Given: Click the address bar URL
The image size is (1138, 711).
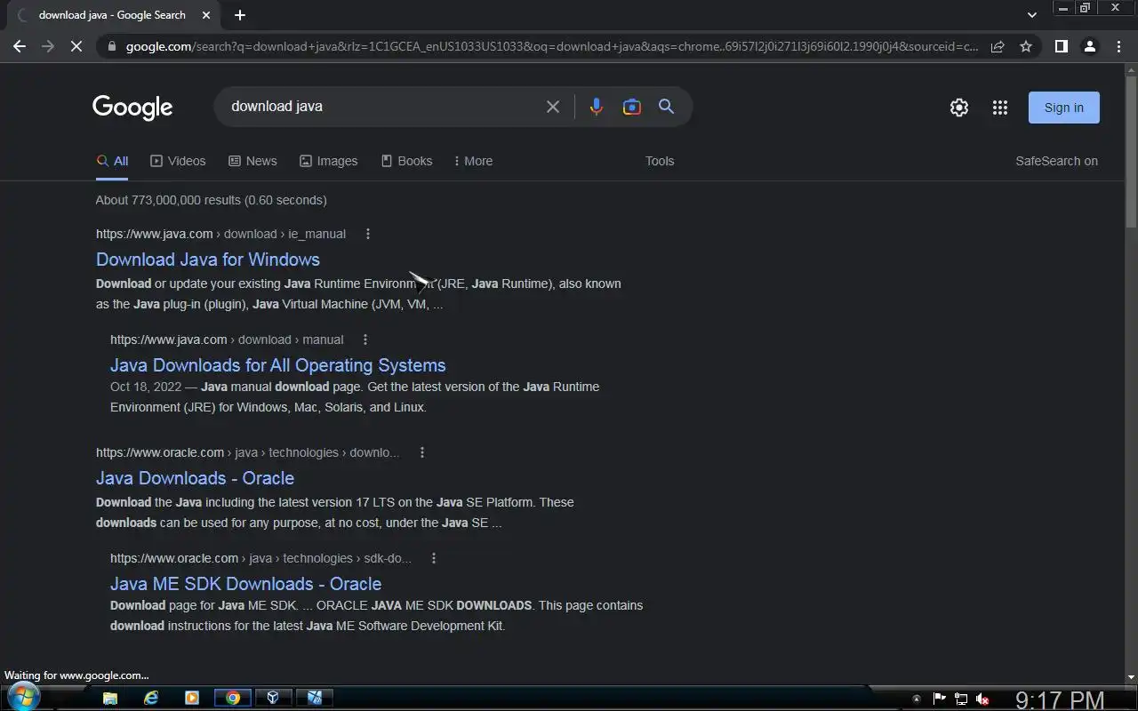Looking at the screenshot, I should (551, 46).
